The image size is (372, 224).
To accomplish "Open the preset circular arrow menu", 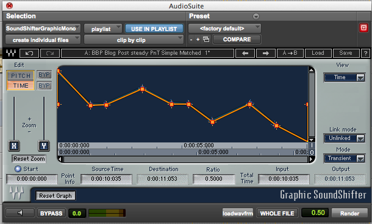I will click(x=256, y=16).
